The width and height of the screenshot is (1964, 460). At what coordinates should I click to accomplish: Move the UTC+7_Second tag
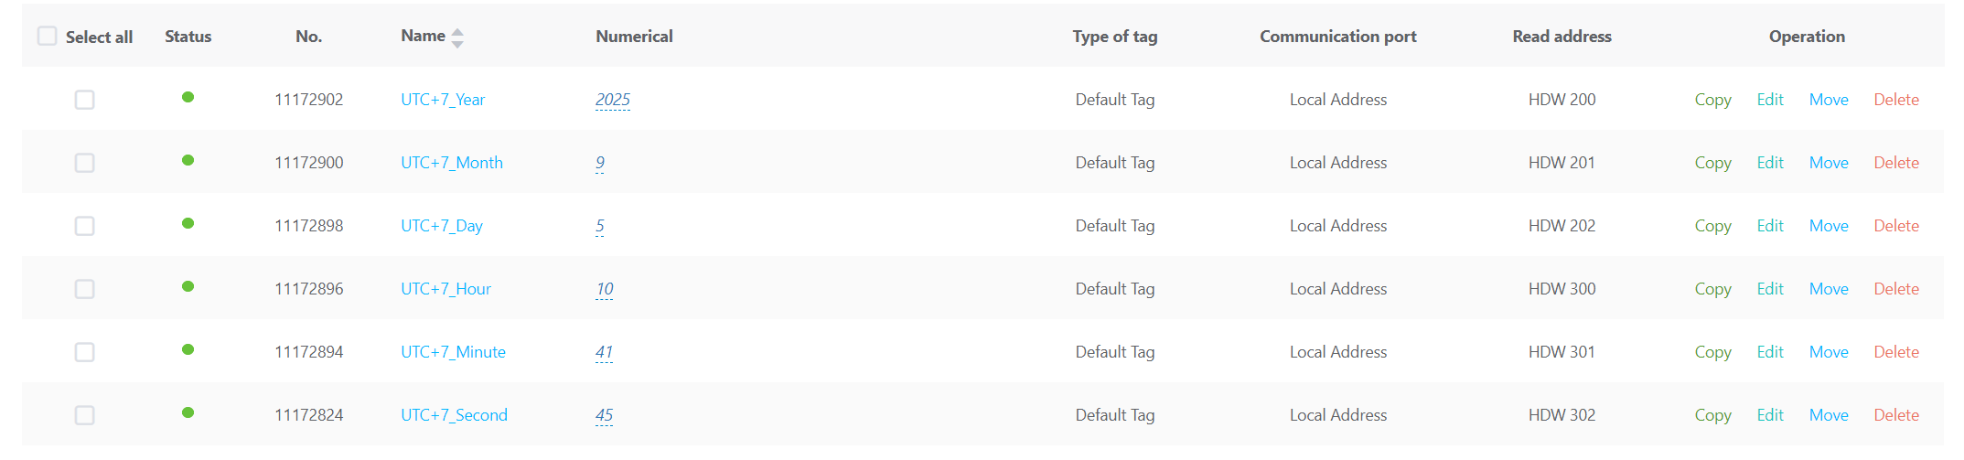pos(1829,415)
